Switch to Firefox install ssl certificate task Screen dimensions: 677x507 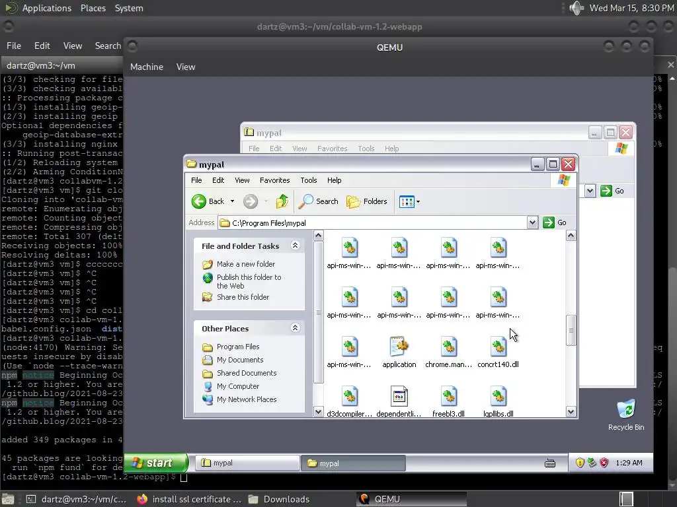(x=189, y=499)
